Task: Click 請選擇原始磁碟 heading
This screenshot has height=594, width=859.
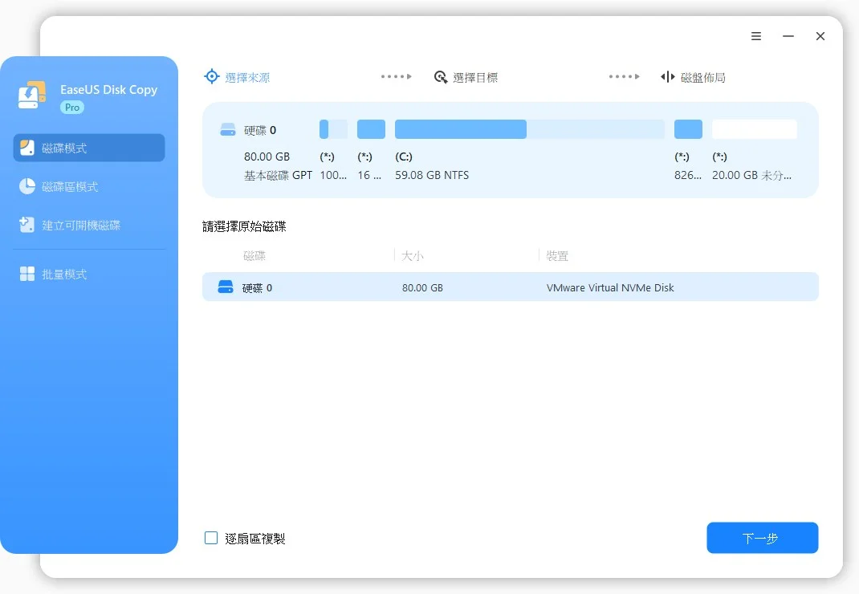Action: tap(244, 226)
